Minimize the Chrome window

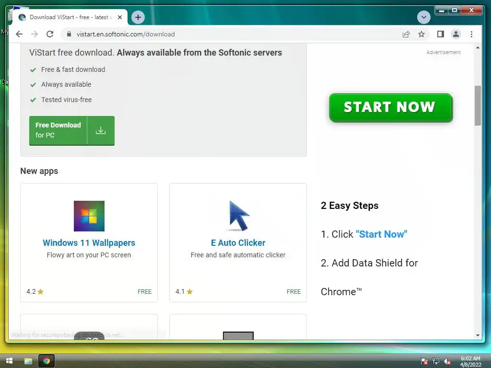(442, 11)
